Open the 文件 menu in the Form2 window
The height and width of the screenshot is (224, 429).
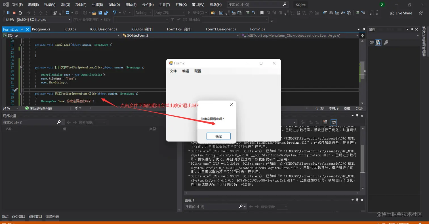pyautogui.click(x=173, y=71)
